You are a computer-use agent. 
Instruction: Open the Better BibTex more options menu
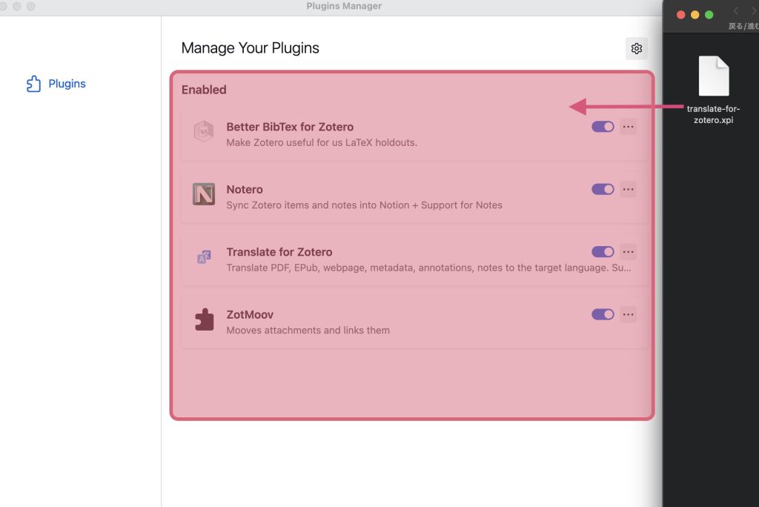[629, 127]
